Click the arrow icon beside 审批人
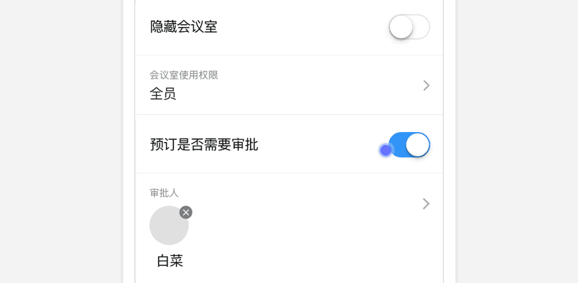578x283 pixels. pos(426,203)
